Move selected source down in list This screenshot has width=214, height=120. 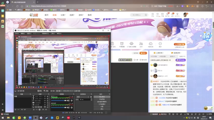[x=46, y=110]
